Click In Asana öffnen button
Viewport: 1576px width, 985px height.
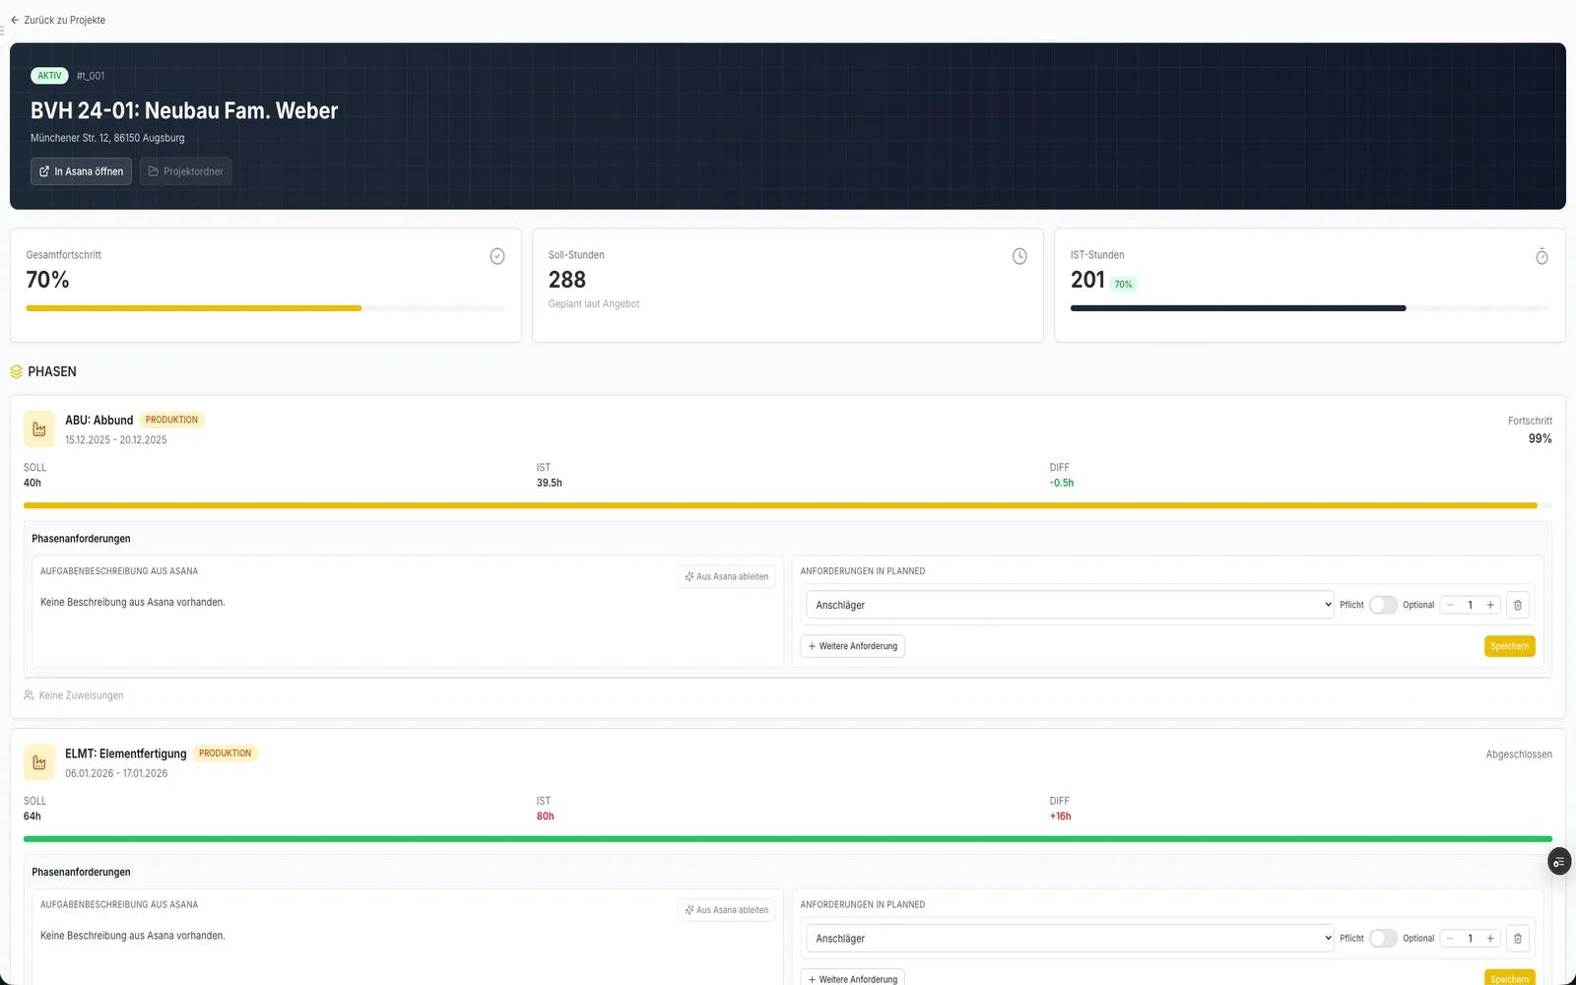point(81,171)
